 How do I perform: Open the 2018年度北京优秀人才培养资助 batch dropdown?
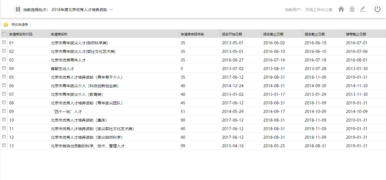[79, 10]
